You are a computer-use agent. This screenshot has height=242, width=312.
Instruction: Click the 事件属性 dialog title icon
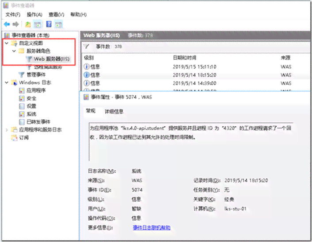coord(86,97)
